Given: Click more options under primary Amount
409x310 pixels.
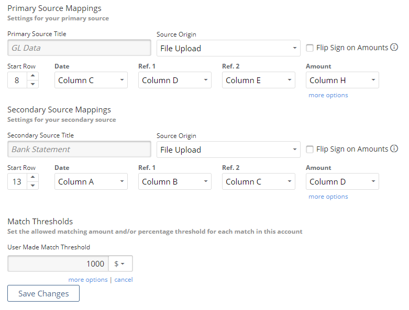Looking at the screenshot, I should (328, 95).
